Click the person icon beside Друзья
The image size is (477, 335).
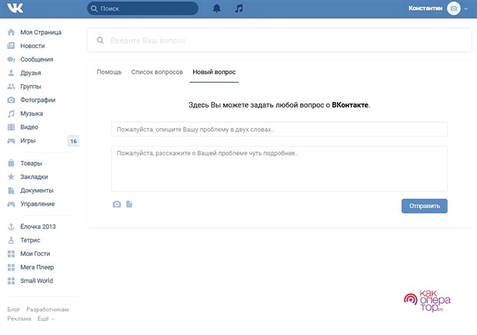coord(12,73)
